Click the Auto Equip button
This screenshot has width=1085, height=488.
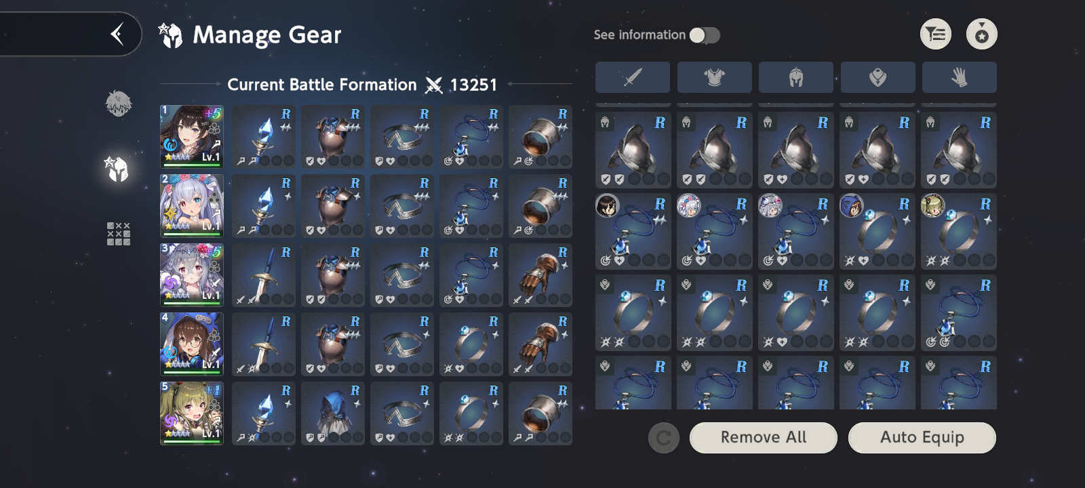(922, 437)
